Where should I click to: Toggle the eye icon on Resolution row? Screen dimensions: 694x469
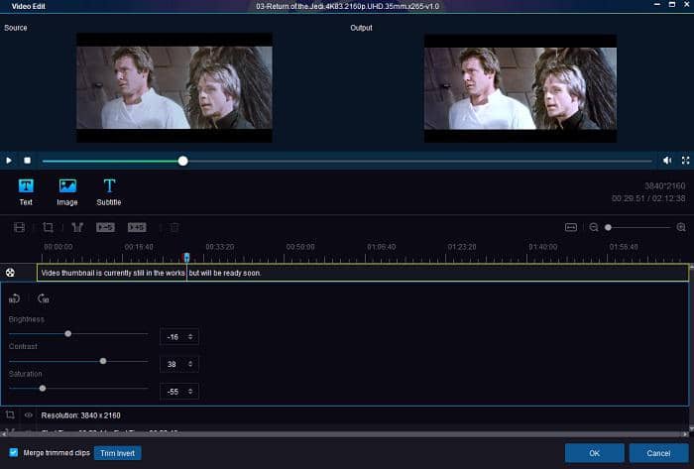coord(29,415)
